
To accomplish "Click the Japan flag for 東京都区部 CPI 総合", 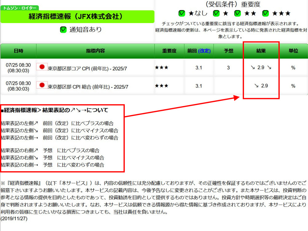I will (x=42, y=85).
